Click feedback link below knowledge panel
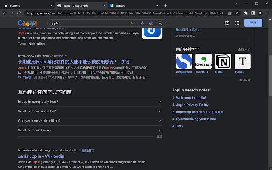This screenshot has height=170, width=272. 245,80
